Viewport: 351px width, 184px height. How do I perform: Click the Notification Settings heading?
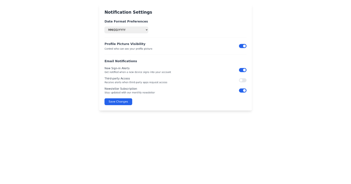(x=128, y=12)
